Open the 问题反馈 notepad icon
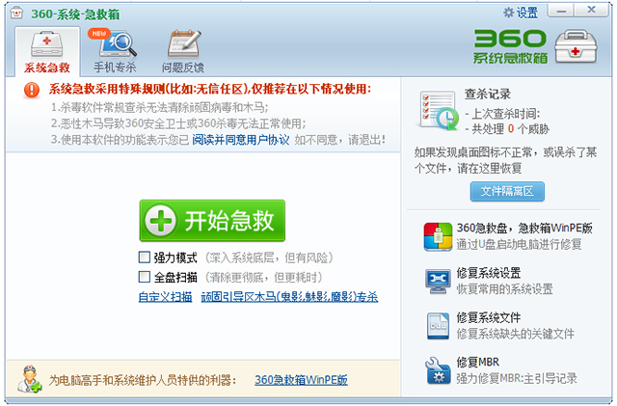The width and height of the screenshot is (617, 406). (x=184, y=43)
